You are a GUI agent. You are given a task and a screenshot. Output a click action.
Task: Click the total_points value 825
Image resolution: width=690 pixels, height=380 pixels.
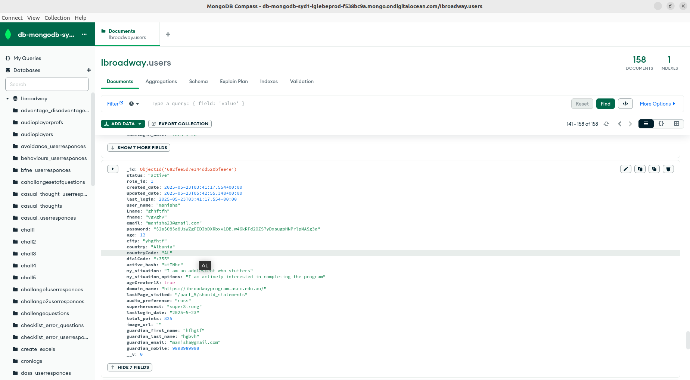(168, 318)
